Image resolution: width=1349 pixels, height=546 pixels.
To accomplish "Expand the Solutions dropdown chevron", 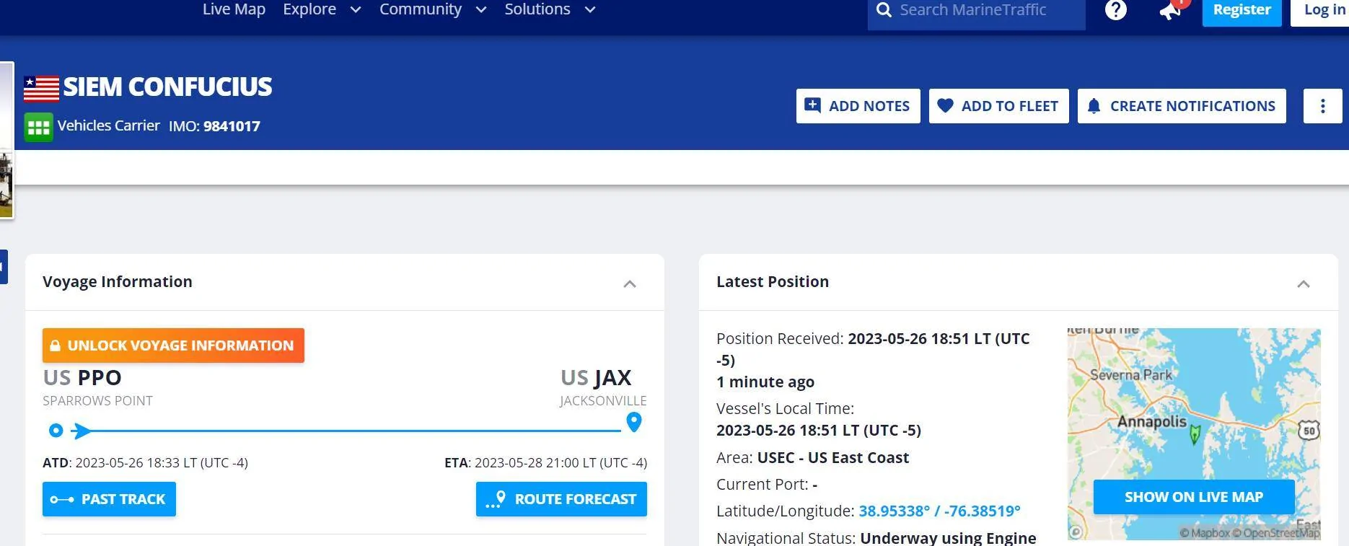I will coord(589,10).
